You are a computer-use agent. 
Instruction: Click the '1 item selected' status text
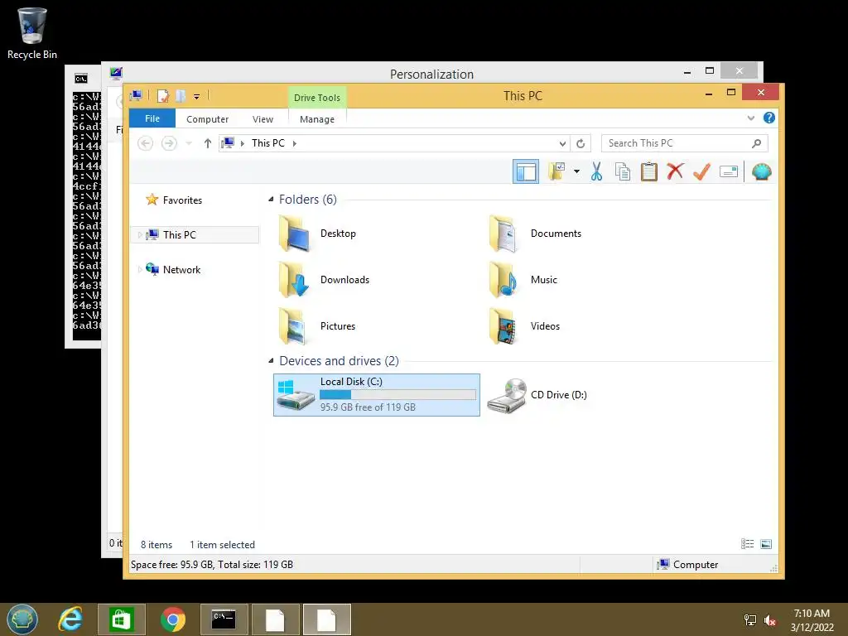tap(222, 545)
